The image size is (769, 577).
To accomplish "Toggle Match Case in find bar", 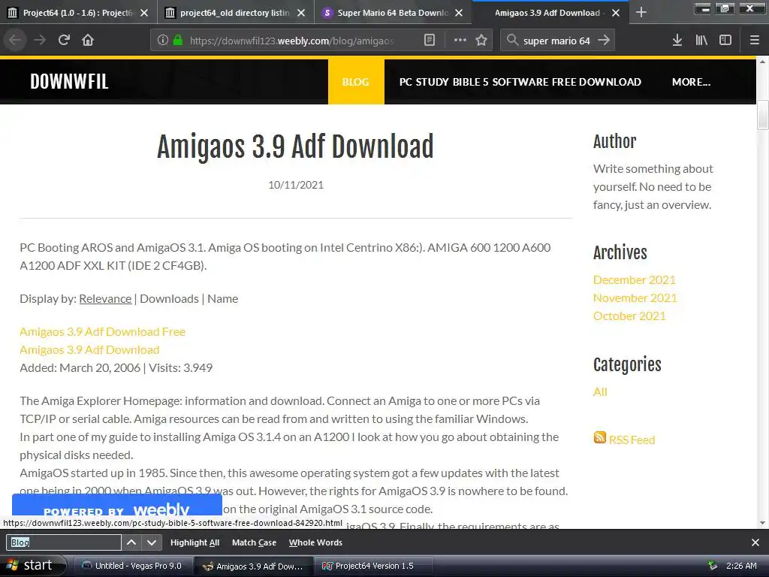I will coord(254,542).
